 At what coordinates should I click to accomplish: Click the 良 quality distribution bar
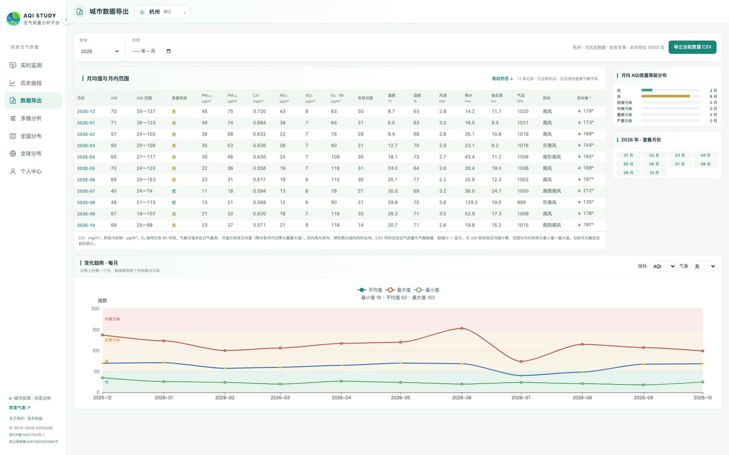click(671, 96)
